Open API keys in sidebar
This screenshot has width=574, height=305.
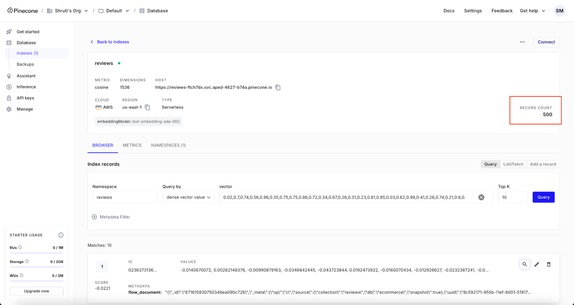pos(25,98)
